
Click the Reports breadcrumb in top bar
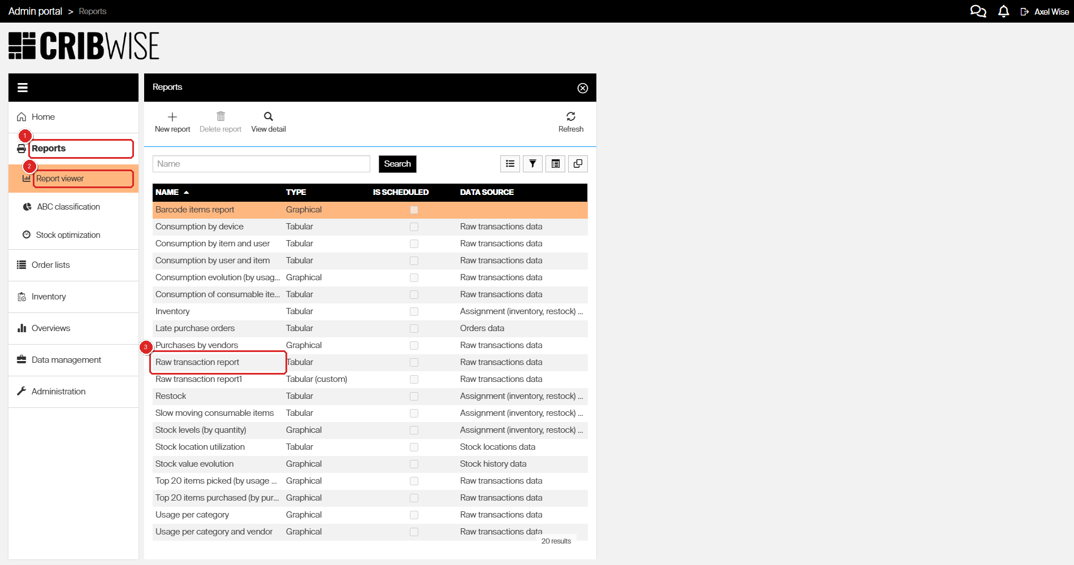click(x=93, y=11)
